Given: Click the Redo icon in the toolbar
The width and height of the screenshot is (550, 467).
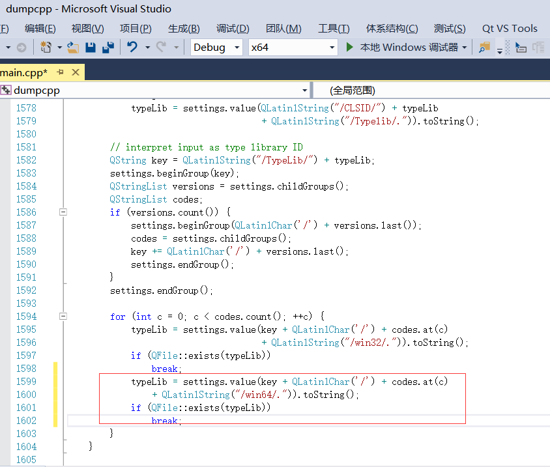Looking at the screenshot, I should [x=162, y=48].
